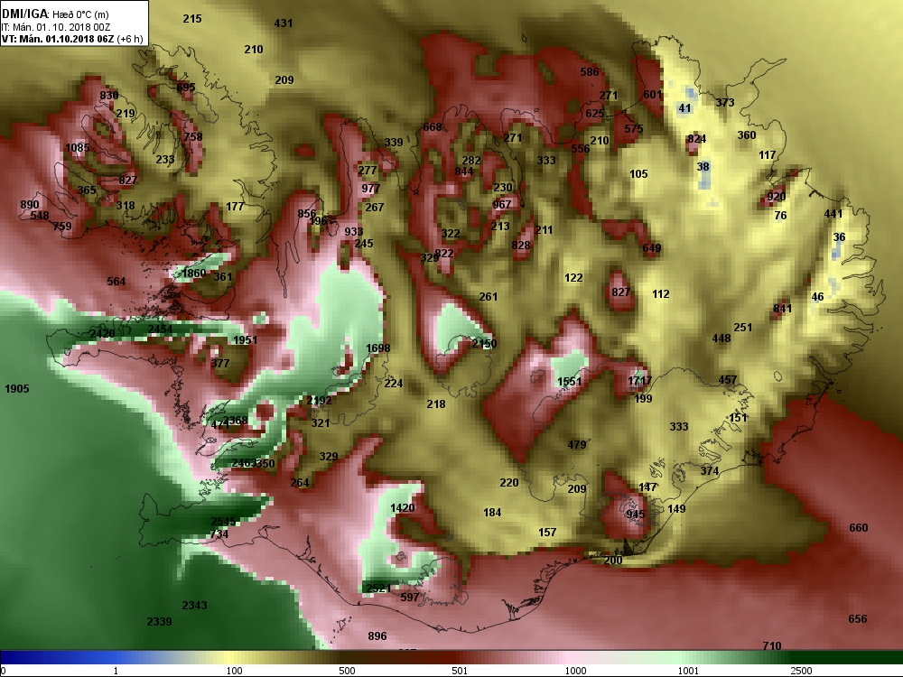Click the map value 2192
The height and width of the screenshot is (677, 903).
pos(319,400)
